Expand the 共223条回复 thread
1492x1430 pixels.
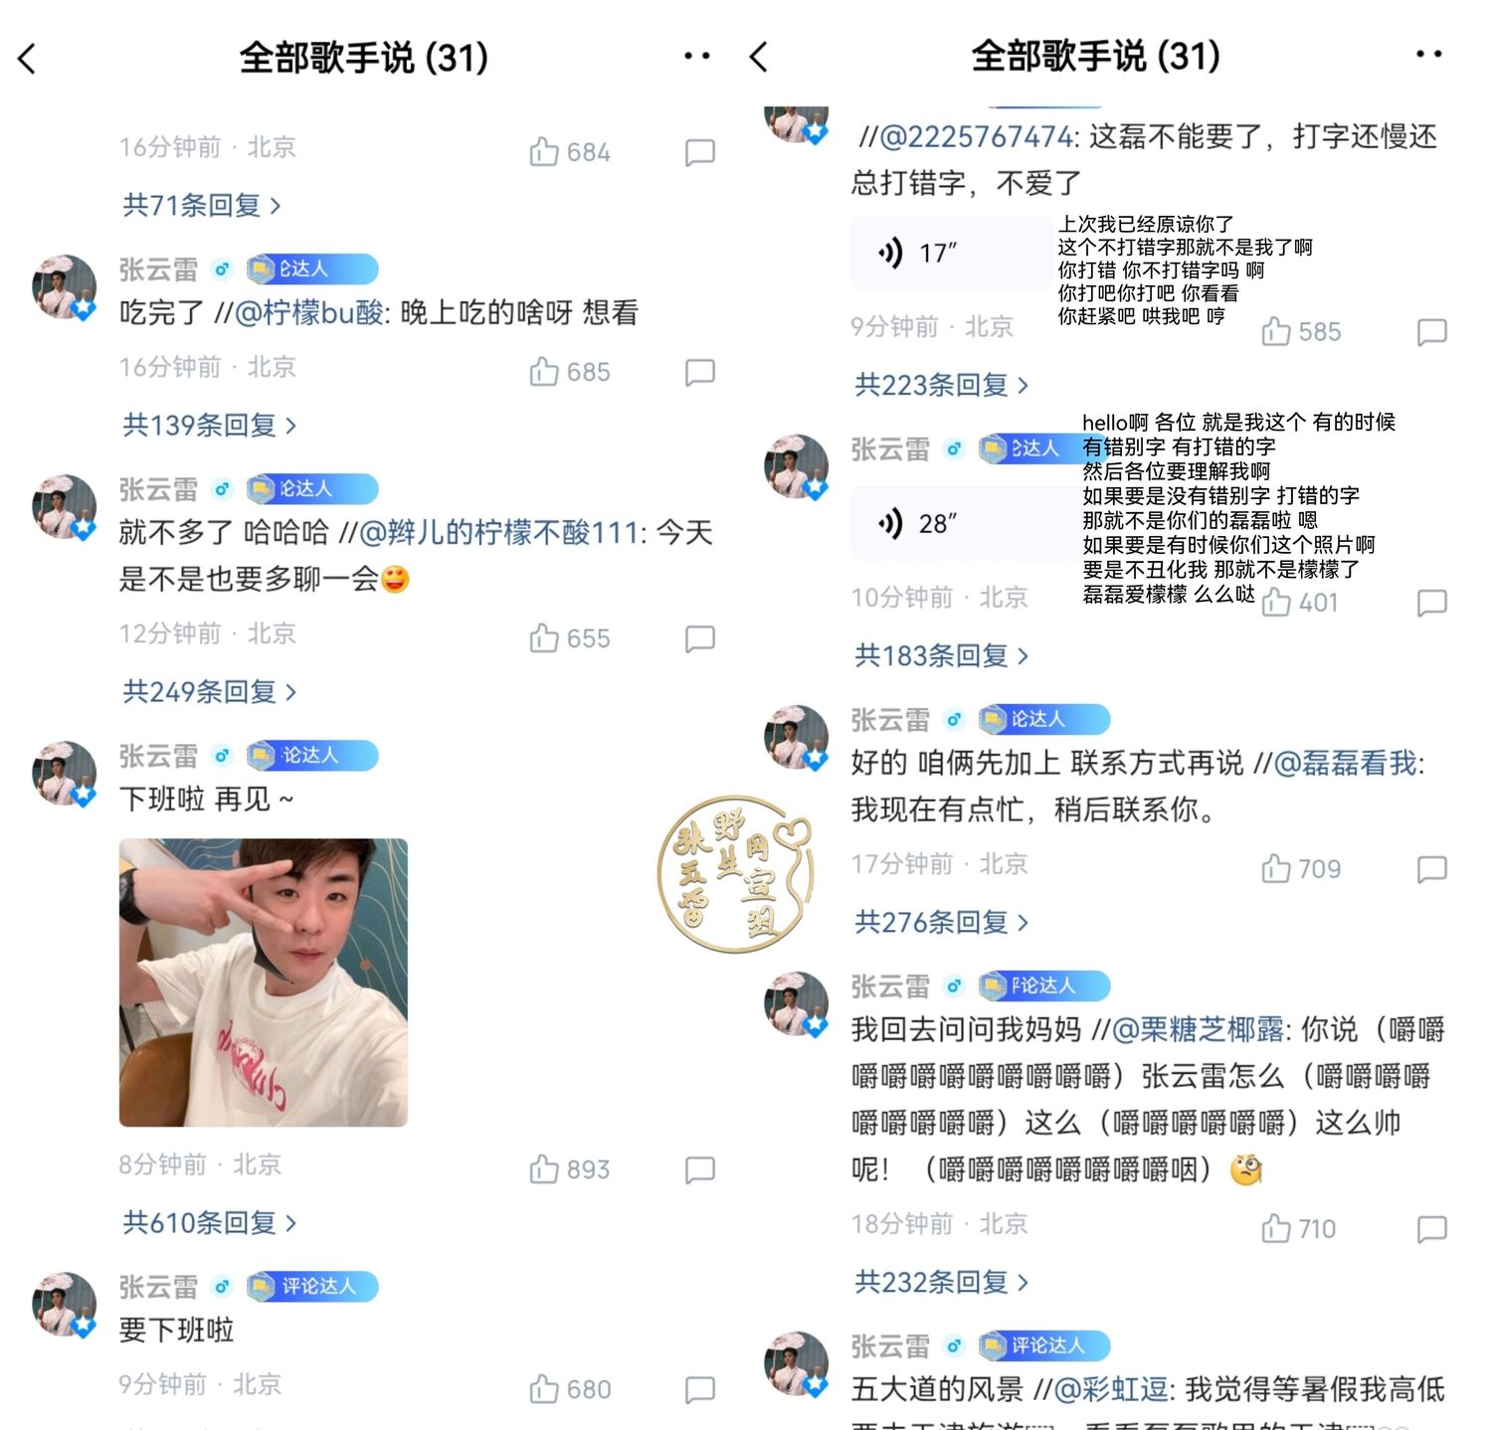942,385
